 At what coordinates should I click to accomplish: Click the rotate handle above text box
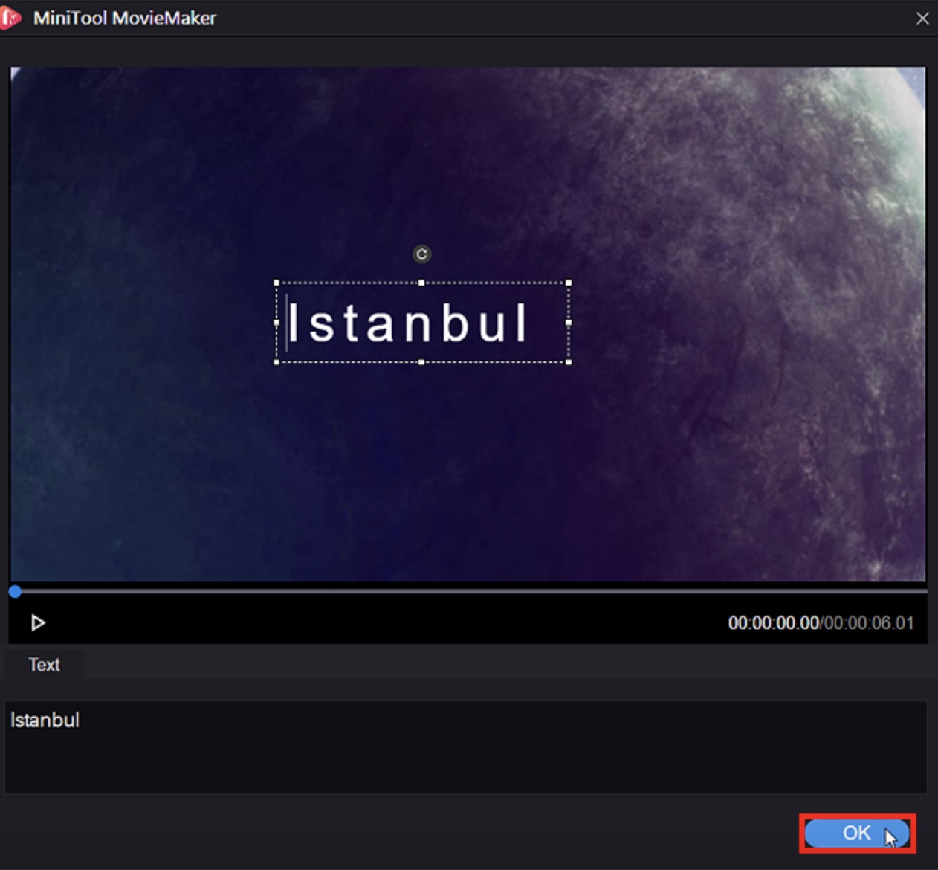pos(421,254)
